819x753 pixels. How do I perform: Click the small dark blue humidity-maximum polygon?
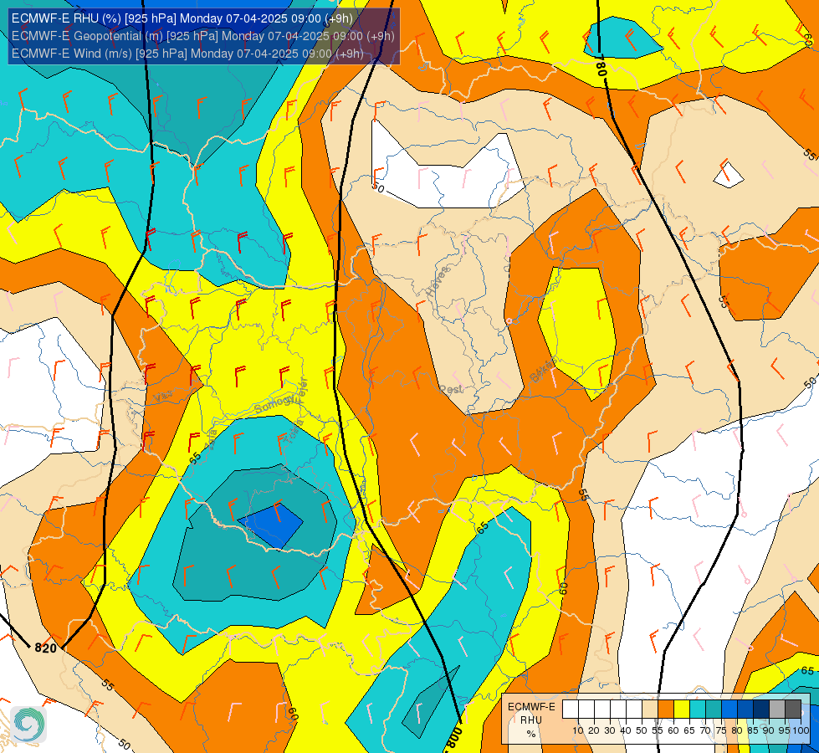click(x=270, y=526)
